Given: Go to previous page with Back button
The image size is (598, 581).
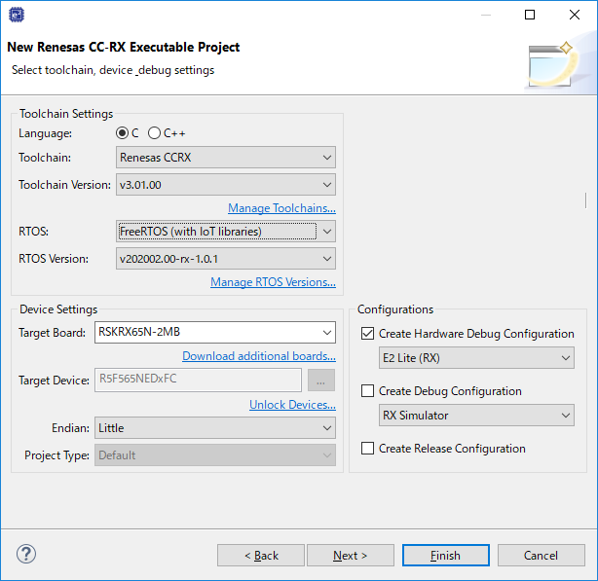Looking at the screenshot, I should click(261, 555).
